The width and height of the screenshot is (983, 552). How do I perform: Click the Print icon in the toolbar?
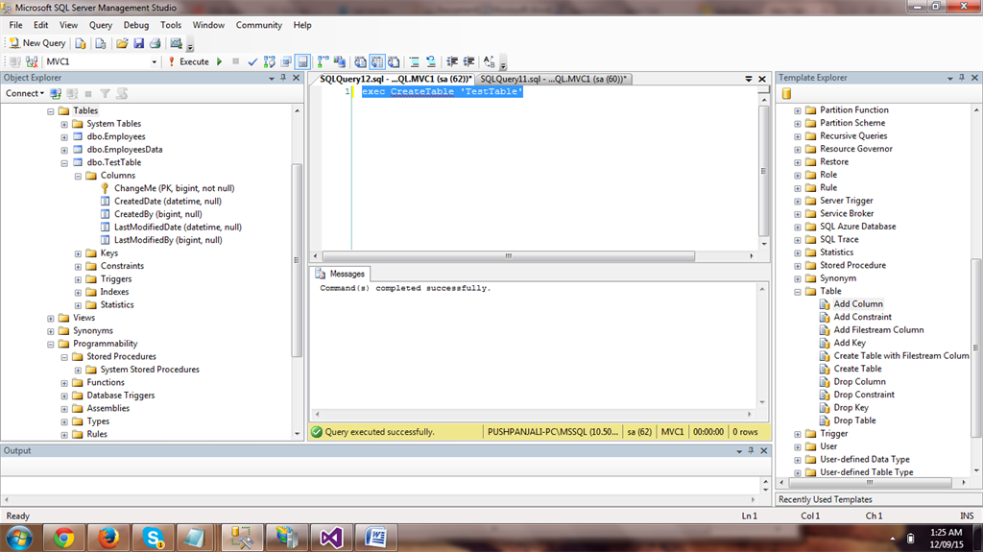155,43
